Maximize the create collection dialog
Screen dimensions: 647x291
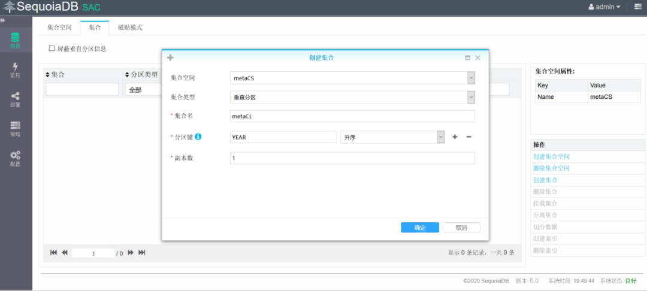[x=467, y=58]
